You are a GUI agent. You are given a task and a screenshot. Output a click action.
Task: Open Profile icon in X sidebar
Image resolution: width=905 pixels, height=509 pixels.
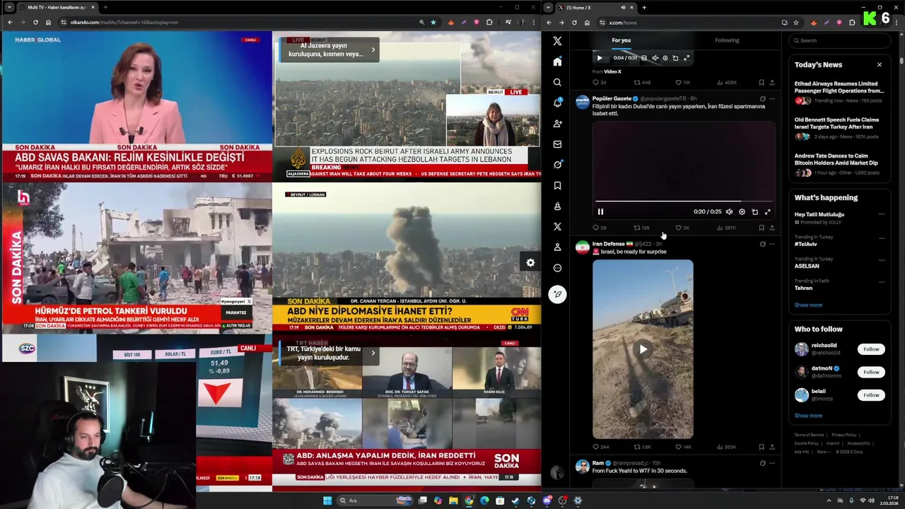point(557,247)
